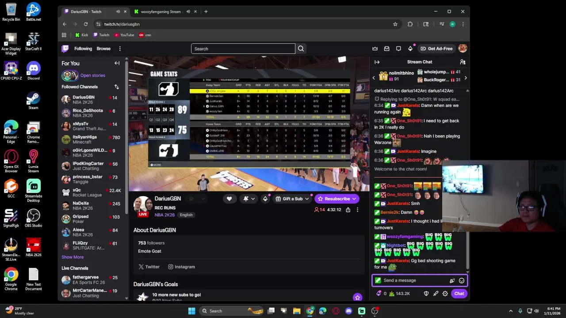
Task: Open the chat community members icon
Action: click(x=463, y=62)
